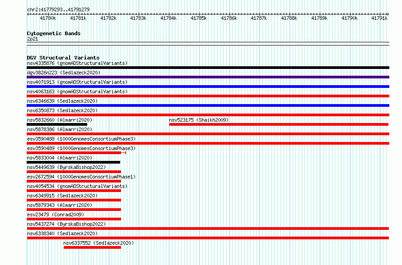Image resolution: width=402 pixels, height=265 pixels.
Task: Select the red nsv5879343 variant bar
Action: pyautogui.click(x=74, y=210)
